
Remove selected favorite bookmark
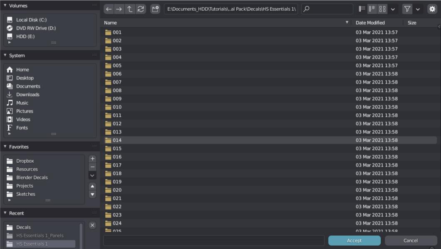pos(92,167)
